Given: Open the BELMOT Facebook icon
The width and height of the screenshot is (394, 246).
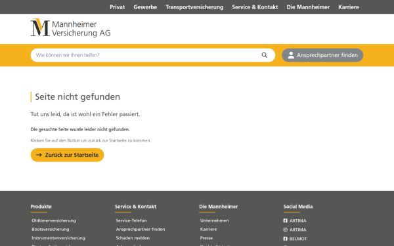Looking at the screenshot, I should click(x=285, y=239).
